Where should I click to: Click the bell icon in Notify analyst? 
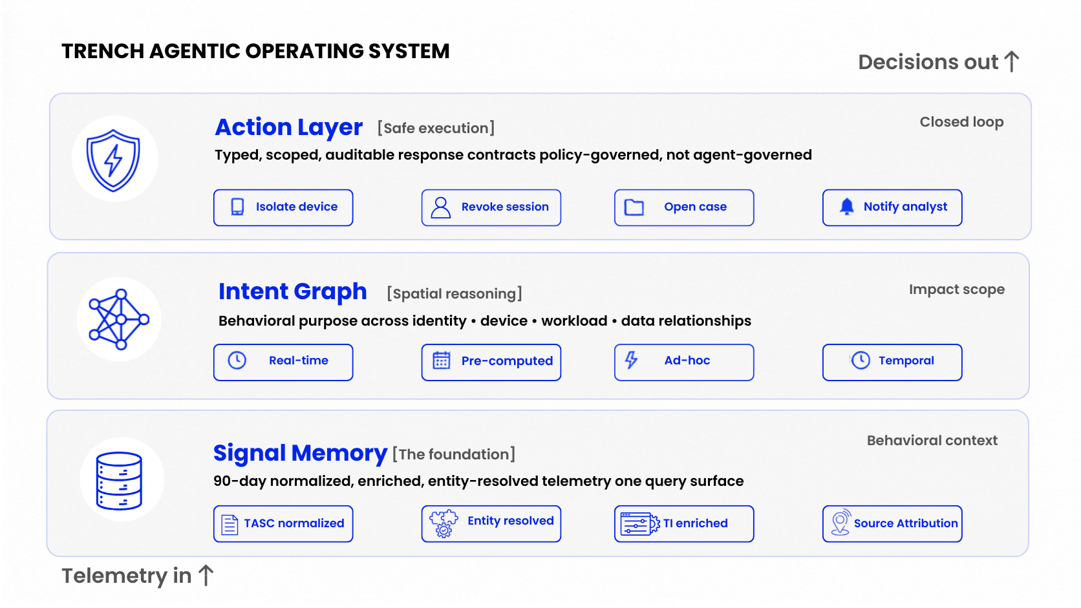click(x=847, y=207)
